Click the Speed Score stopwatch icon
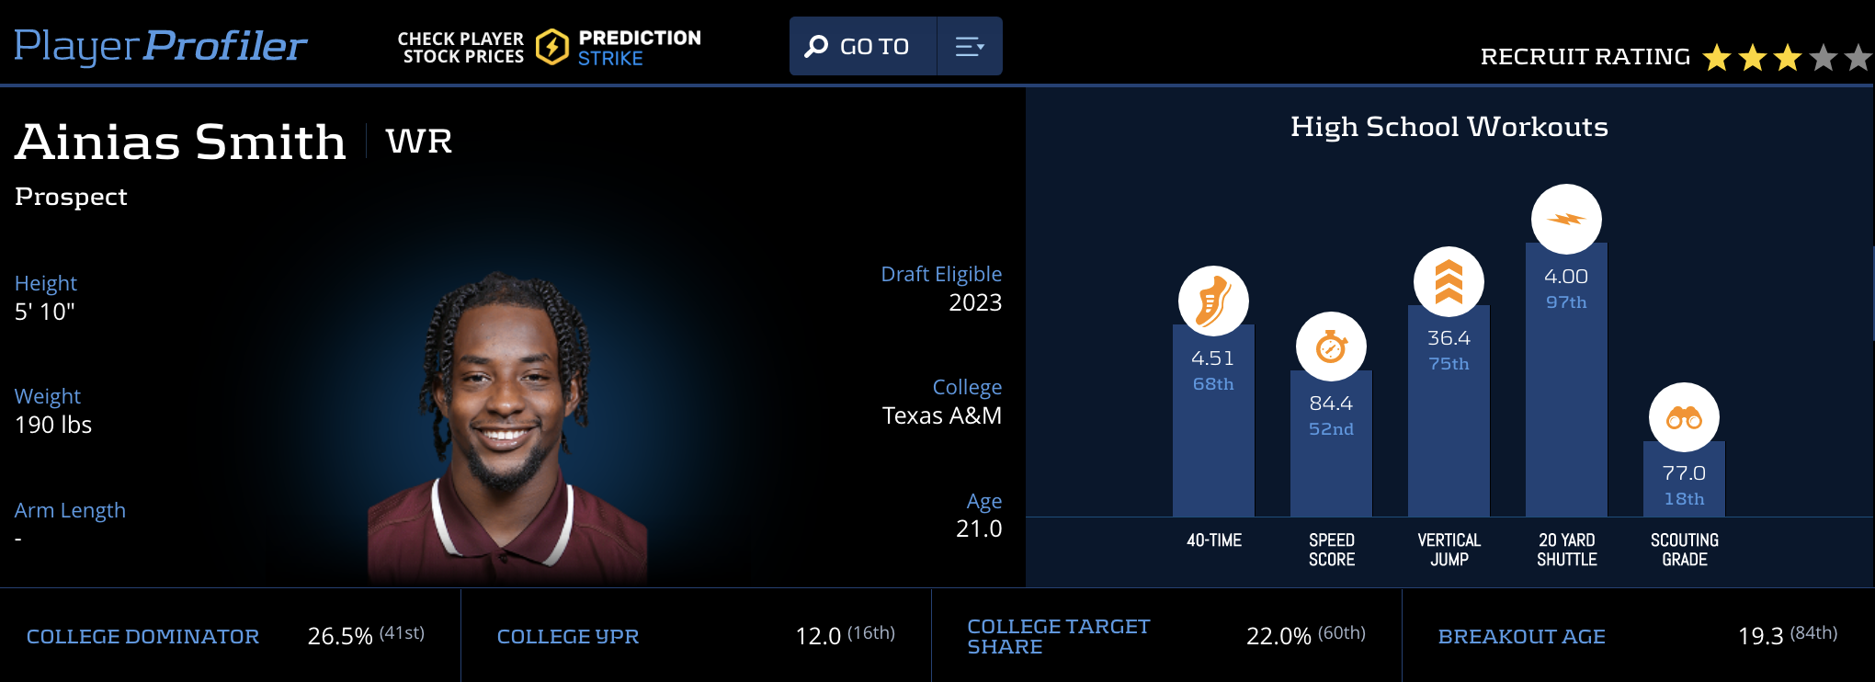This screenshot has width=1875, height=682. [x=1331, y=347]
